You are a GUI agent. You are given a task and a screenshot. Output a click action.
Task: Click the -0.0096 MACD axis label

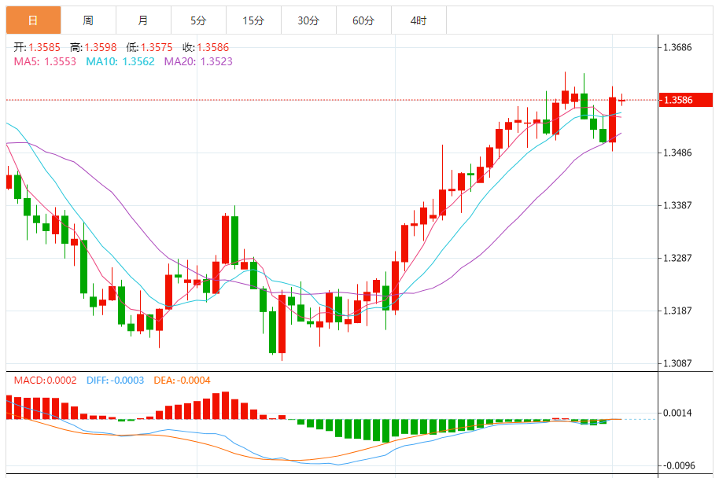(678, 465)
